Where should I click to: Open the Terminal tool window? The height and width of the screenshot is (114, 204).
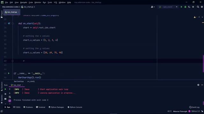[40, 107]
